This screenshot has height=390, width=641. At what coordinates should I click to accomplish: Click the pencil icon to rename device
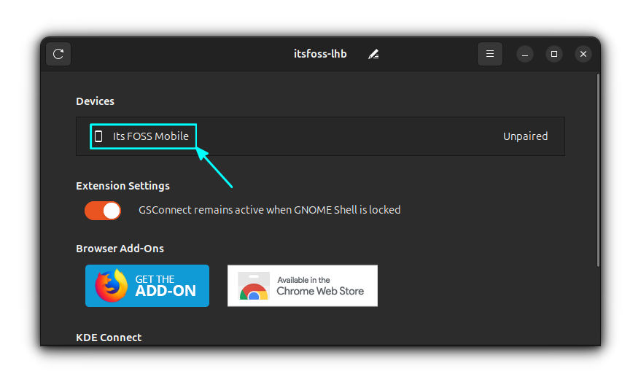[373, 54]
